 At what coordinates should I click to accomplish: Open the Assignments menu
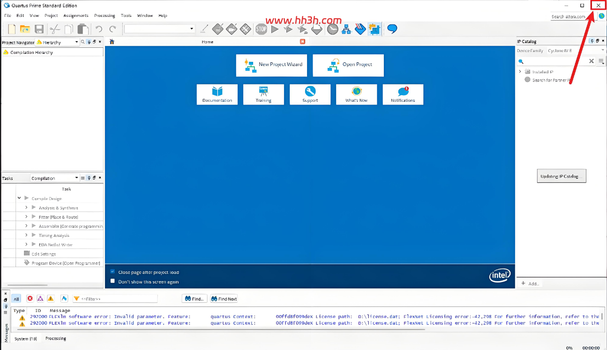coord(75,15)
